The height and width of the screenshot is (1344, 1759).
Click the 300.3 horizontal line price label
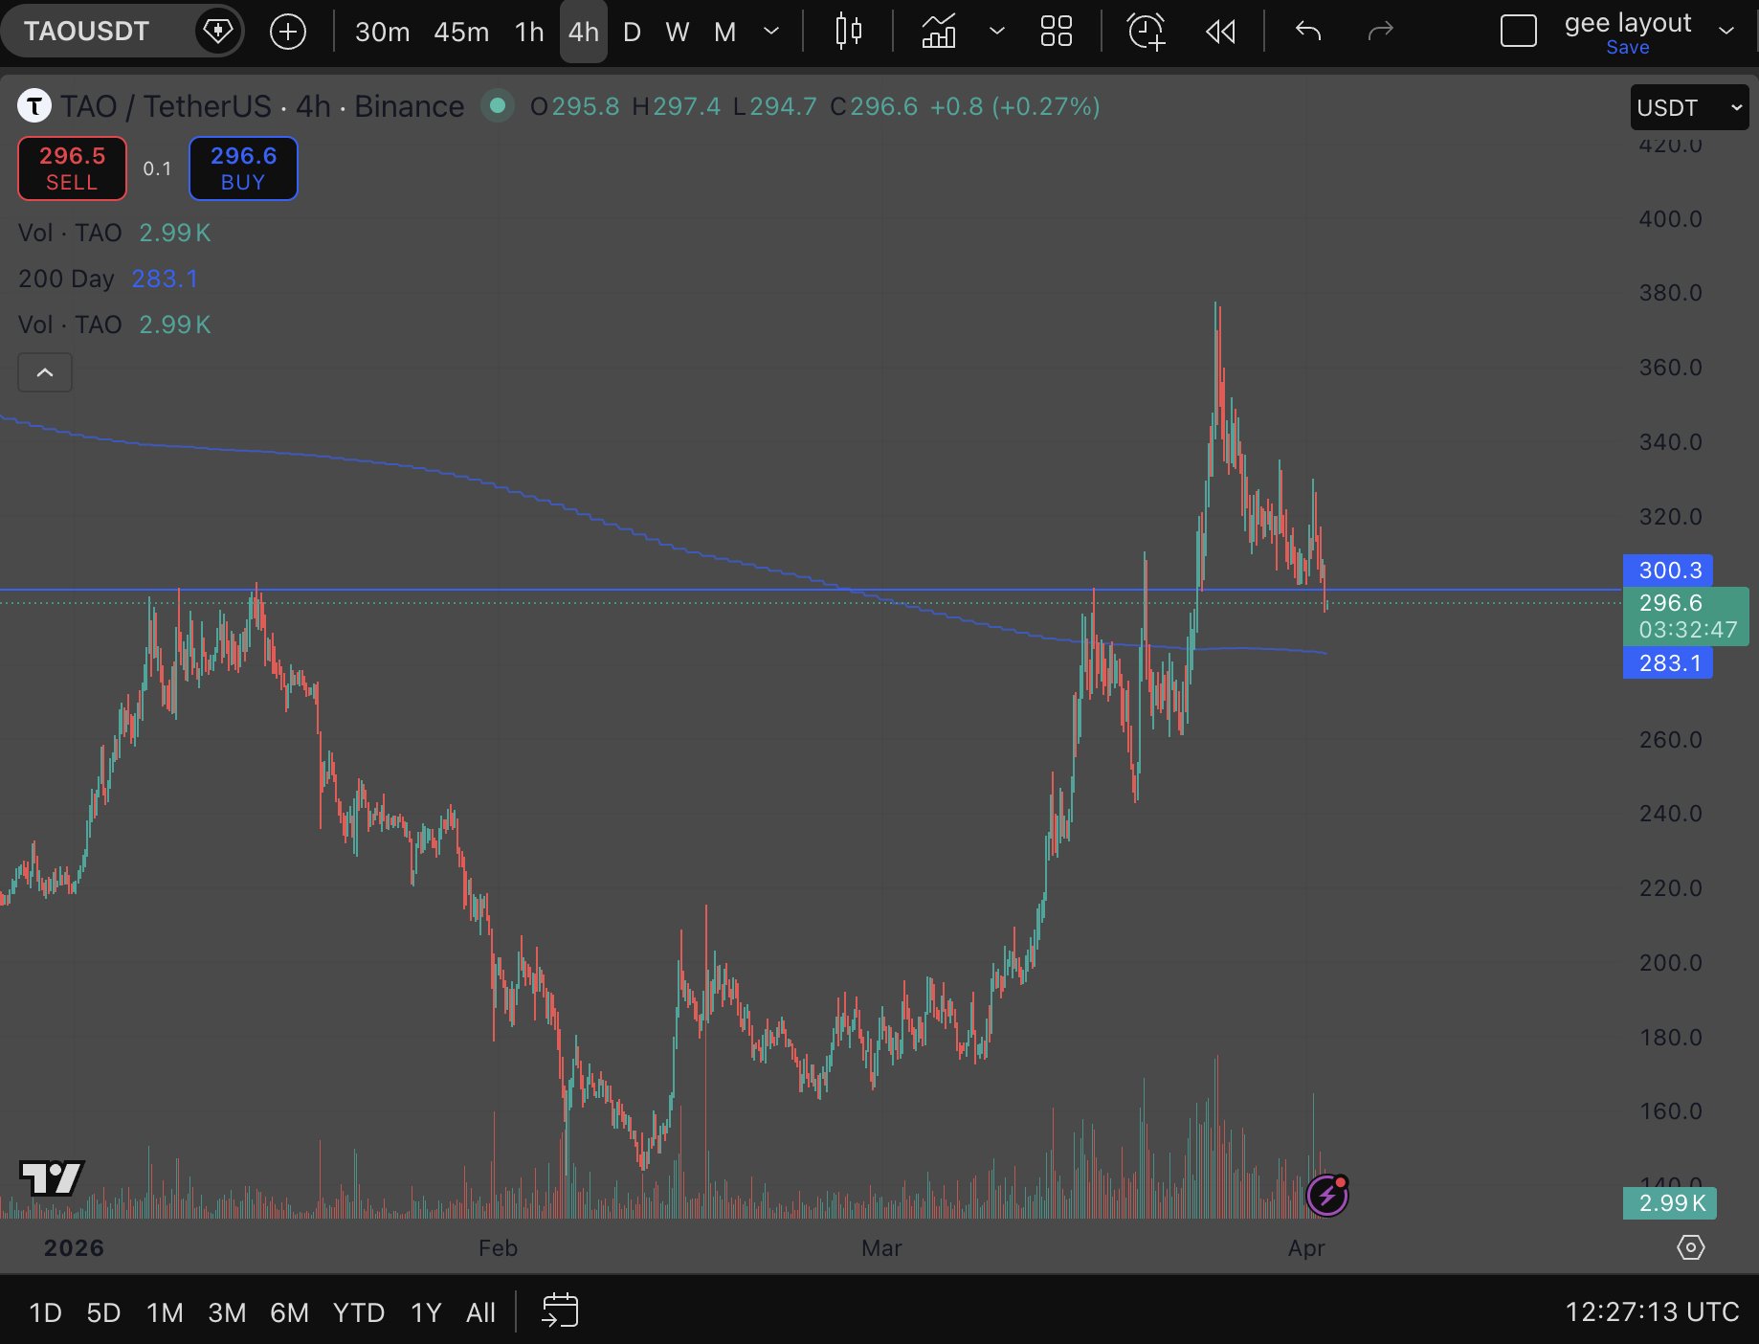coord(1669,571)
